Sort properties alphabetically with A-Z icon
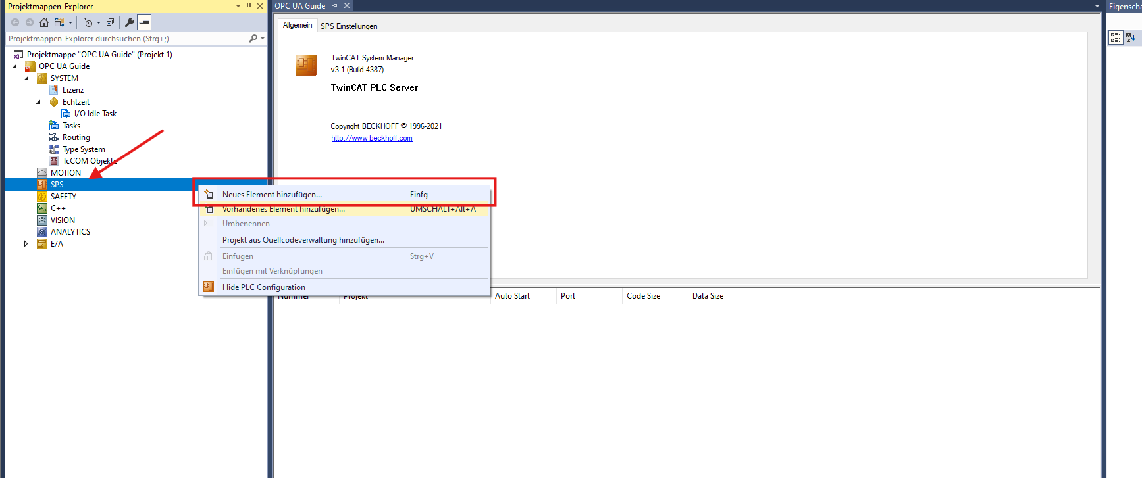 1131,37
